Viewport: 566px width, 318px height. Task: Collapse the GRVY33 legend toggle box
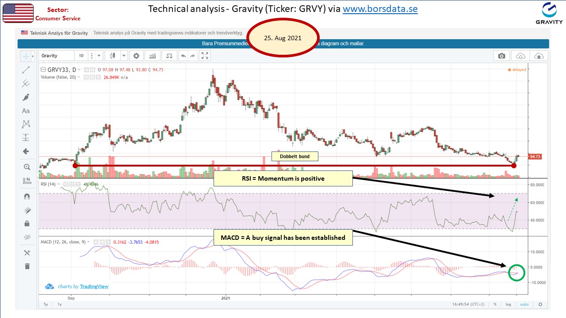tap(43, 69)
